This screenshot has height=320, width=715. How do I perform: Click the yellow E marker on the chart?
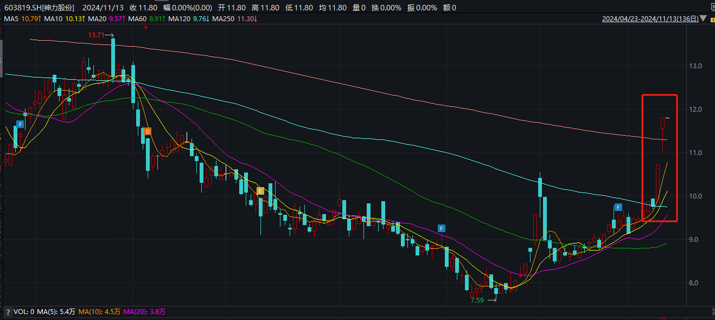pos(260,191)
